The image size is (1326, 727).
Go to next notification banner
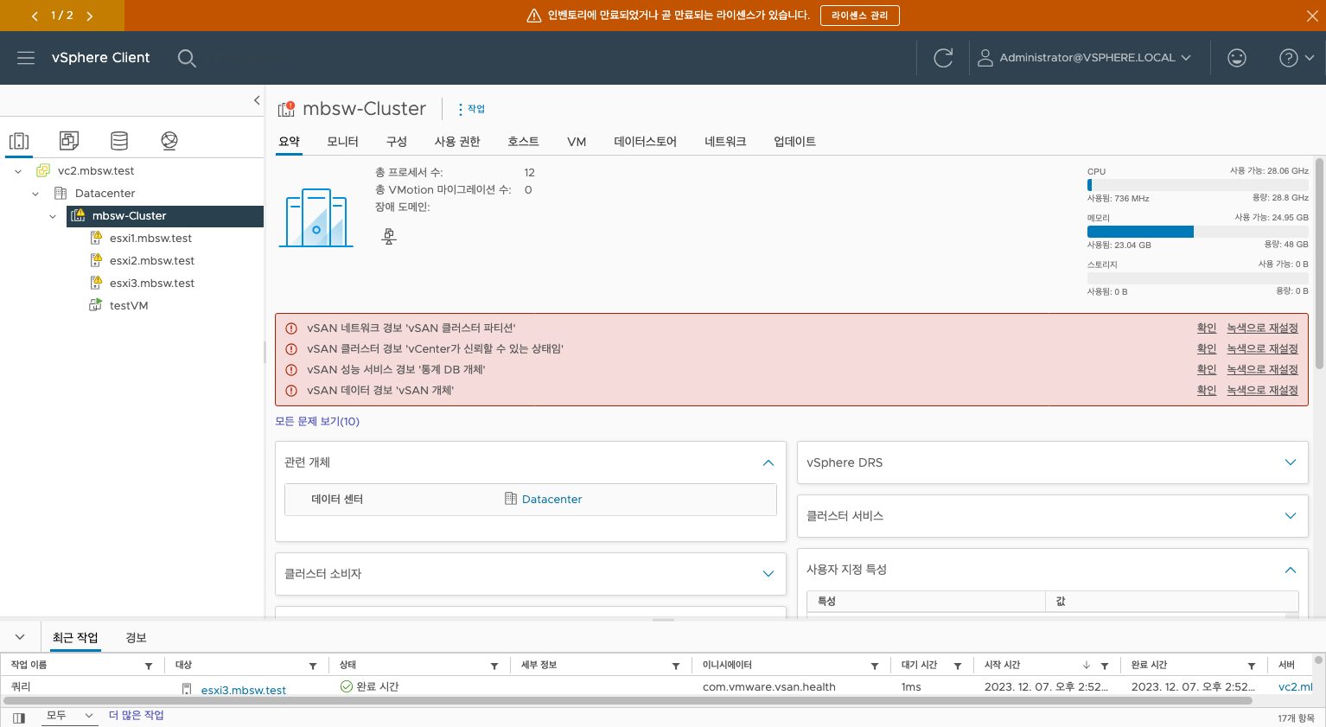pyautogui.click(x=89, y=16)
